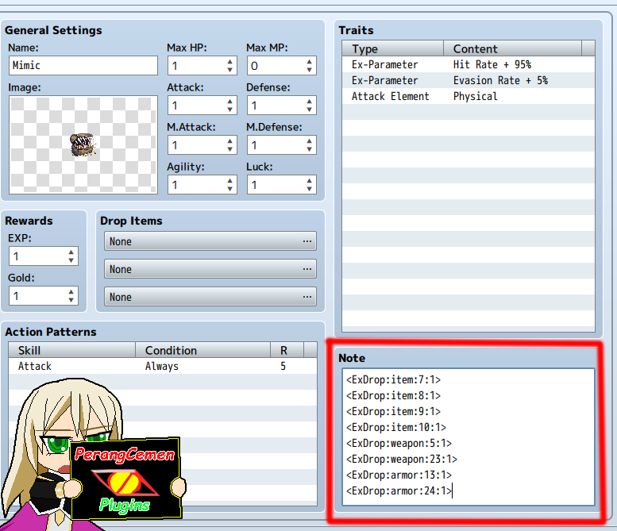Decrease the M.Defense value
617x531 pixels.
pyautogui.click(x=309, y=149)
